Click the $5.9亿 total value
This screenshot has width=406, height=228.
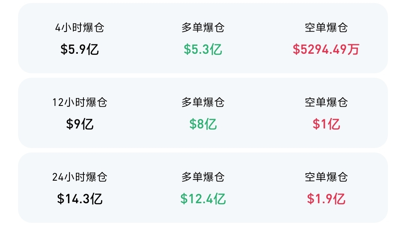coord(80,49)
